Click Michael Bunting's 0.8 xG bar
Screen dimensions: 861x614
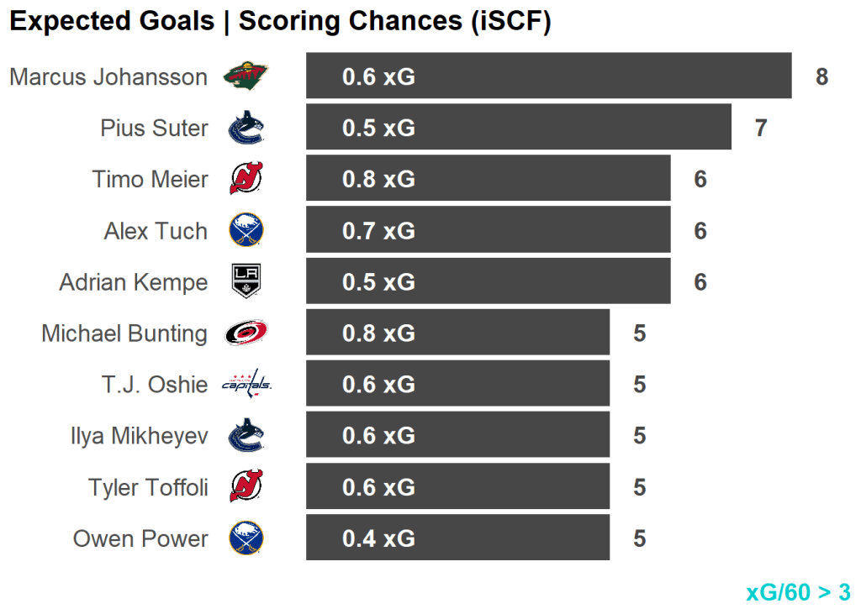coord(457,333)
